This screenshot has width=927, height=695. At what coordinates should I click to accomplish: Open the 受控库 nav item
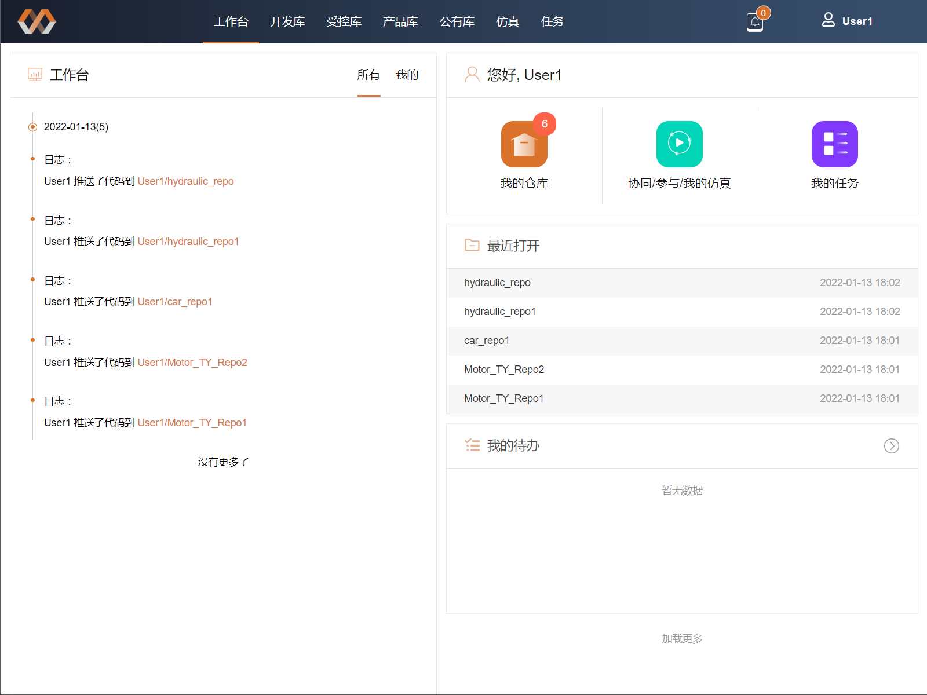click(344, 21)
